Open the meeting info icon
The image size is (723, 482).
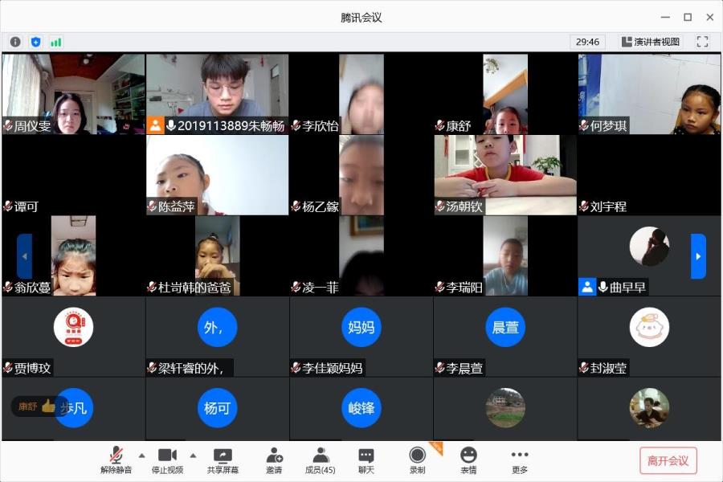click(15, 42)
